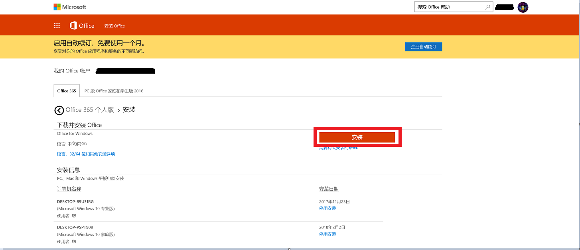Click (Microsoft Windows 10 家庭版) text
The height and width of the screenshot is (250, 580).
86,234
